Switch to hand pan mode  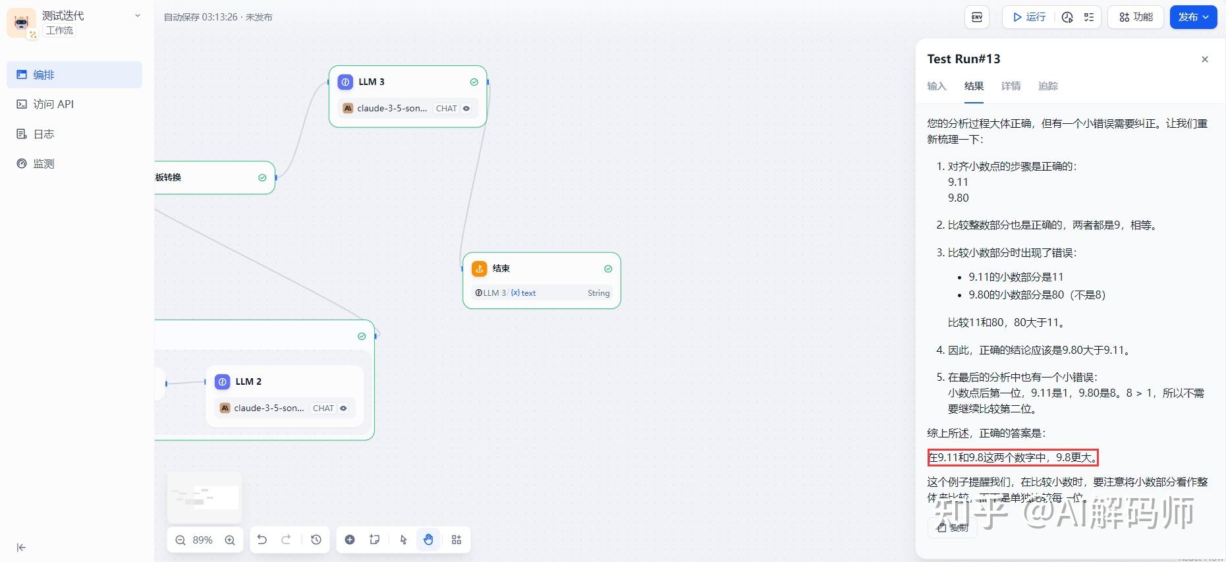pyautogui.click(x=428, y=540)
